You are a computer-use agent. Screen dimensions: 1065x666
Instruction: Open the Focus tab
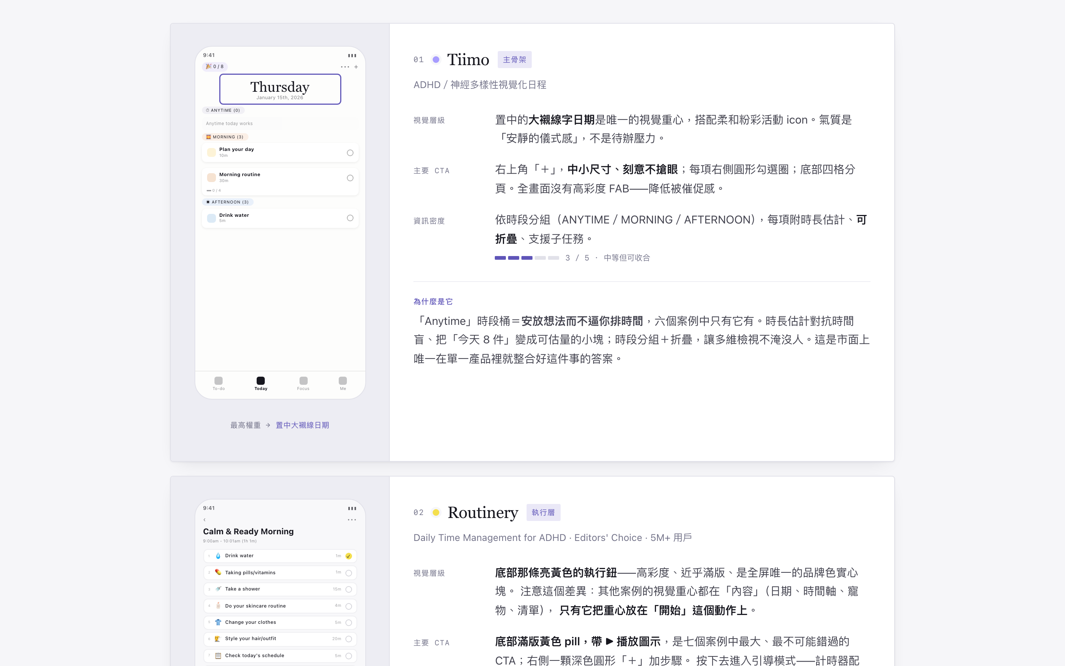tap(303, 384)
